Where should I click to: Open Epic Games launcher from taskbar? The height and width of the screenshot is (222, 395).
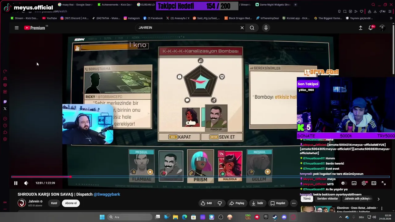(x=266, y=217)
